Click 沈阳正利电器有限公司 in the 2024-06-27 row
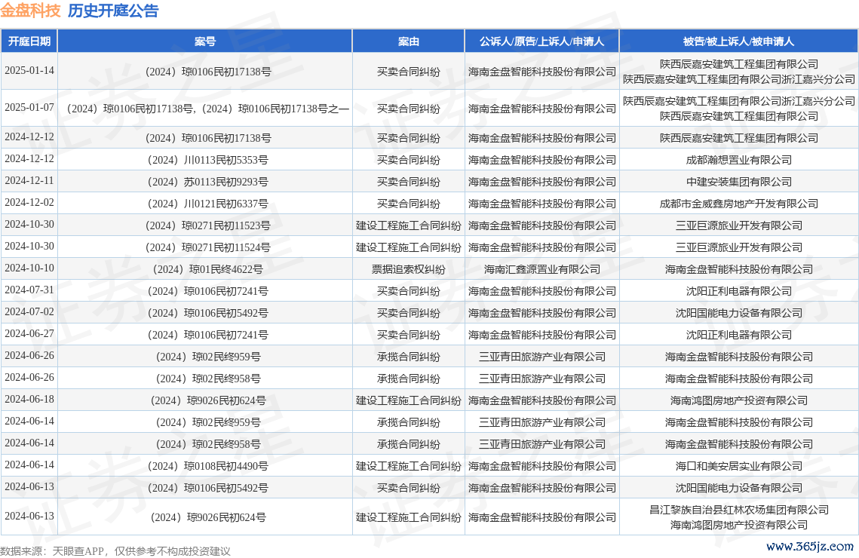The image size is (859, 558). pyautogui.click(x=738, y=335)
